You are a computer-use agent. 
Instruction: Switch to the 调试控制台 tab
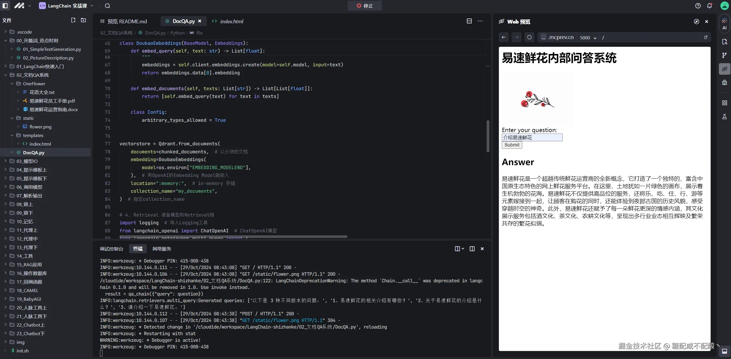point(111,249)
